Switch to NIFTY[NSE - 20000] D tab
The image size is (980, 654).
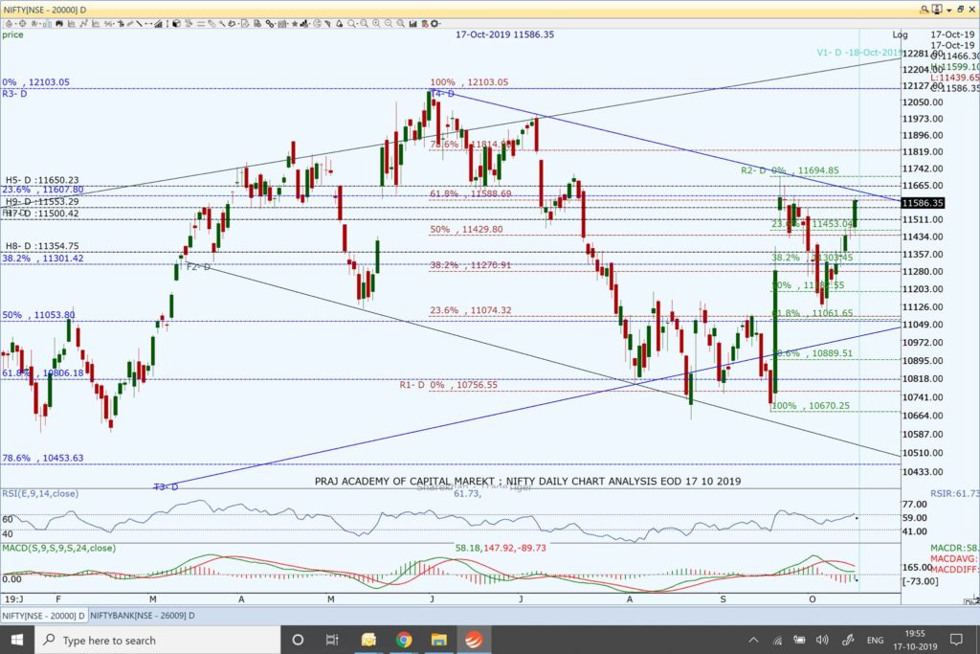tap(44, 616)
